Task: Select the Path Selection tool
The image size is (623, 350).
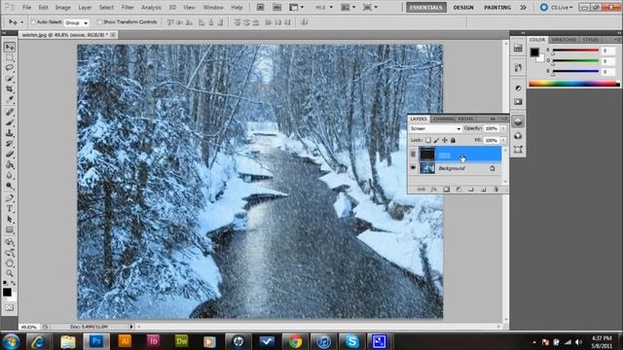Action: pyautogui.click(x=10, y=219)
